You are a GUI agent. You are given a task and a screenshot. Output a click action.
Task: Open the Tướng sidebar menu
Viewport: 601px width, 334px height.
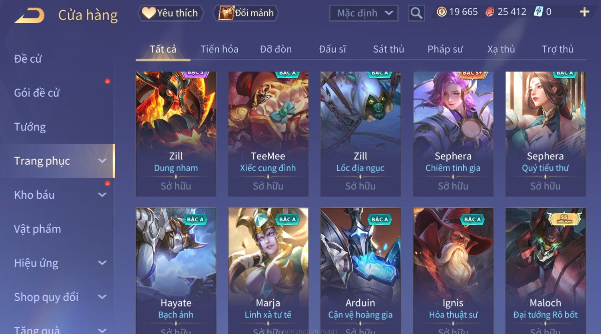click(30, 127)
